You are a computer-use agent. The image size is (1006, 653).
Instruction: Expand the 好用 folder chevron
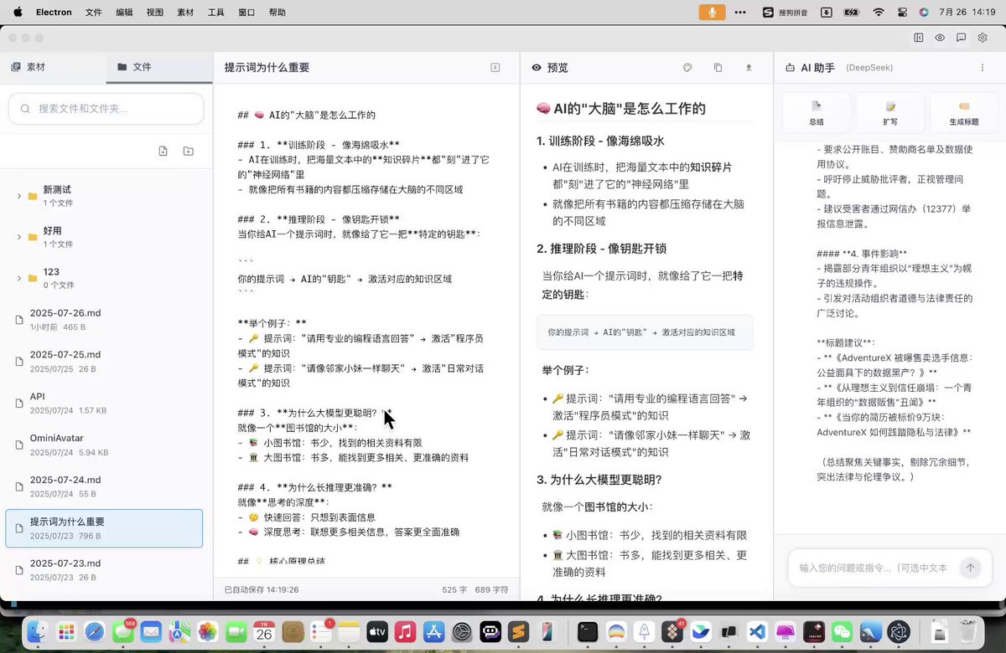[x=19, y=237]
